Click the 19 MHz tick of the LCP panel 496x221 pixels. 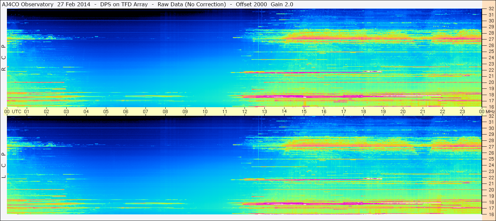point(491,196)
